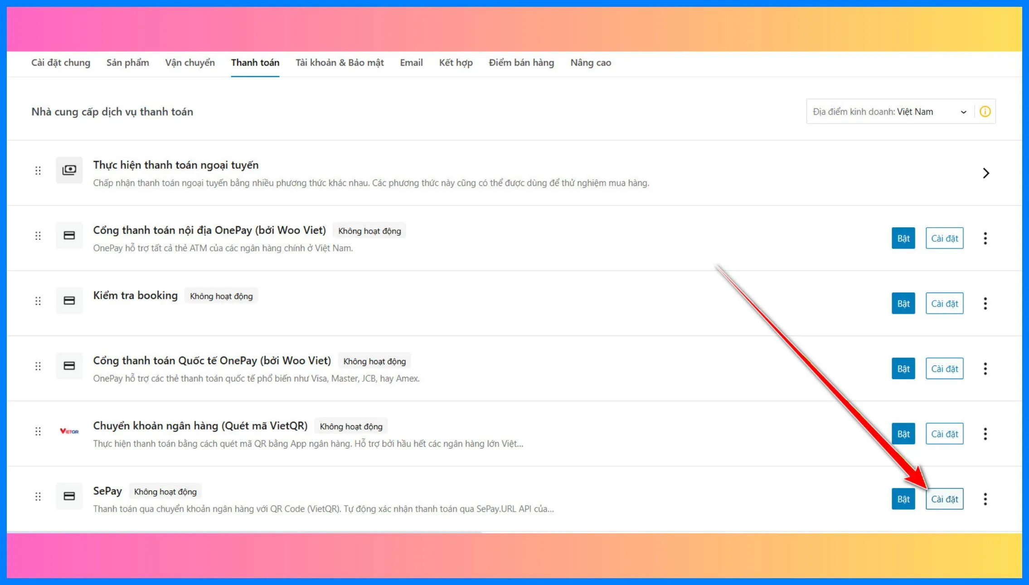This screenshot has height=585, width=1029.
Task: Open three-dot menu for OnePay Quốc tế
Action: point(985,369)
